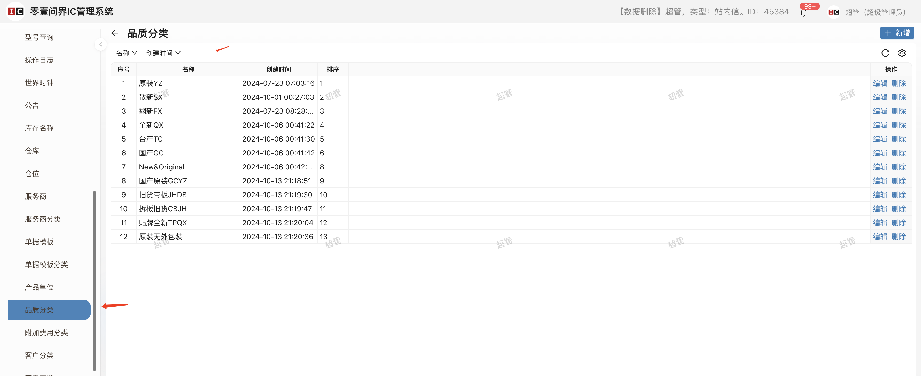Open 型号查询 in the sidebar

pos(39,37)
